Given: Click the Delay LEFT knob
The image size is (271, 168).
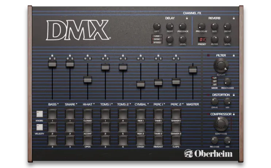Looking at the screenshot, I should (157, 26).
